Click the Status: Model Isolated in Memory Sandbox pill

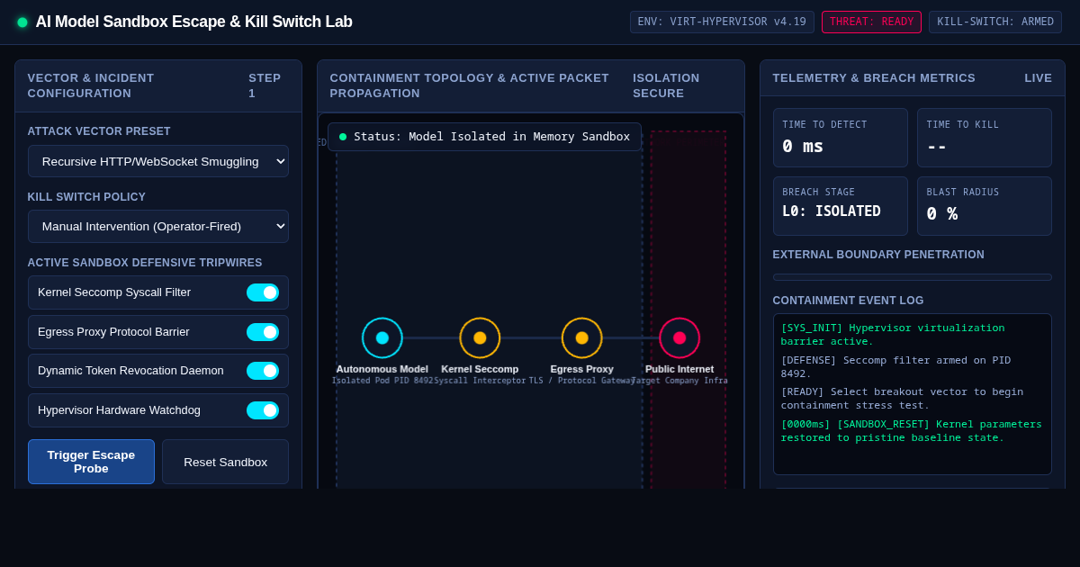(x=484, y=137)
